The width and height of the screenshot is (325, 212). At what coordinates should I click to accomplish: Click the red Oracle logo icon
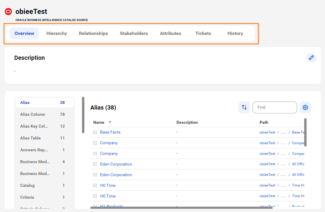[x=8, y=12]
